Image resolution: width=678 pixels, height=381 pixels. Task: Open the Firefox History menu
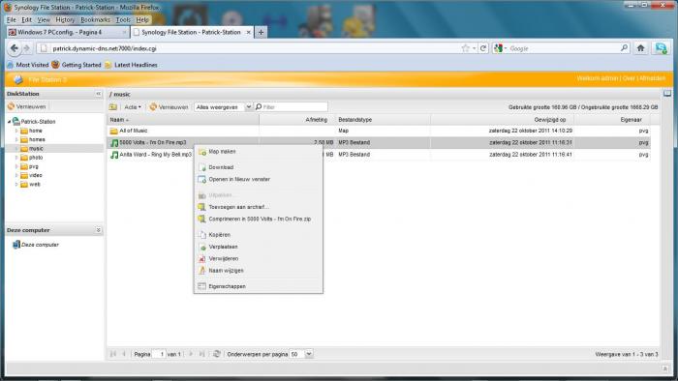tap(65, 20)
